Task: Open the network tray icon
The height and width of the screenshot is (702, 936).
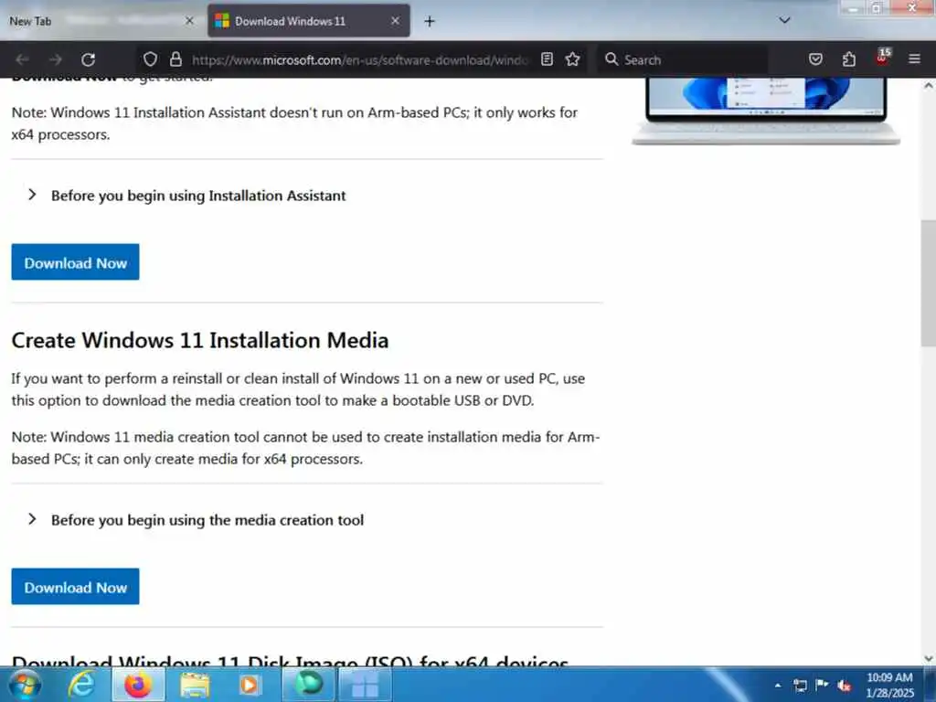Action: [x=800, y=686]
